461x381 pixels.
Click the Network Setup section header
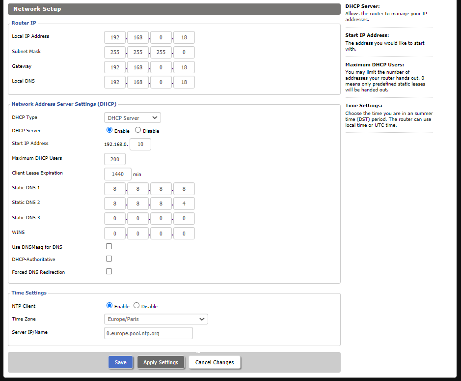[174, 9]
